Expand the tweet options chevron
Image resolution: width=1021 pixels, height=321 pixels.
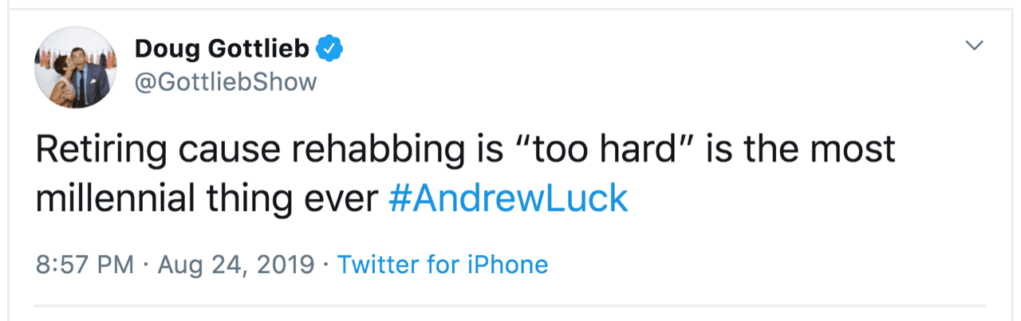[x=973, y=47]
